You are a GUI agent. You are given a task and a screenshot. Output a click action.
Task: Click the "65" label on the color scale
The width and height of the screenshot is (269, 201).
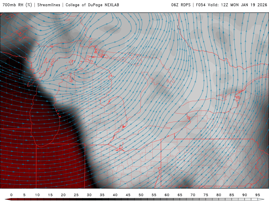pos(180,195)
